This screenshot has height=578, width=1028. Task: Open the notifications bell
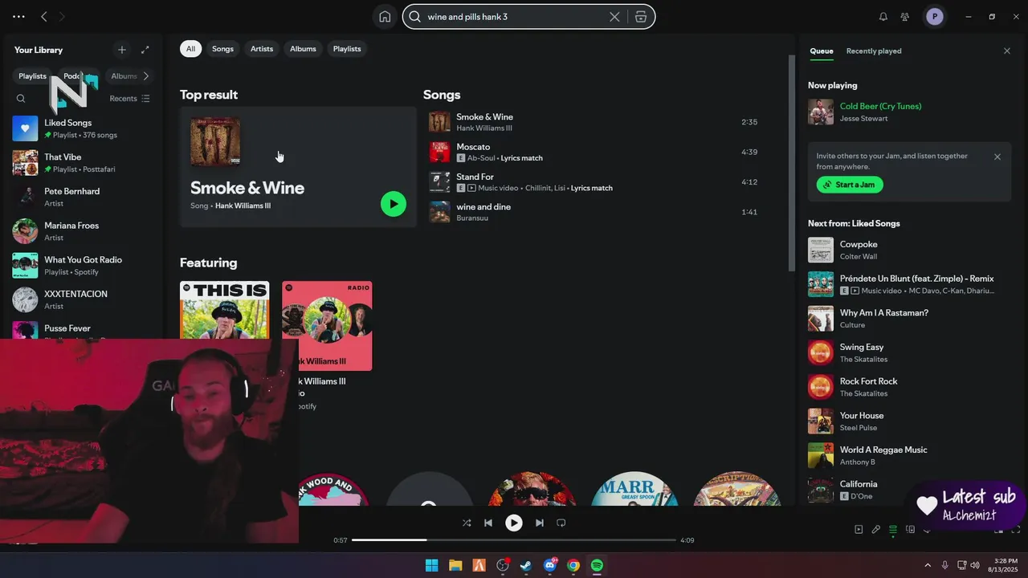coord(883,17)
